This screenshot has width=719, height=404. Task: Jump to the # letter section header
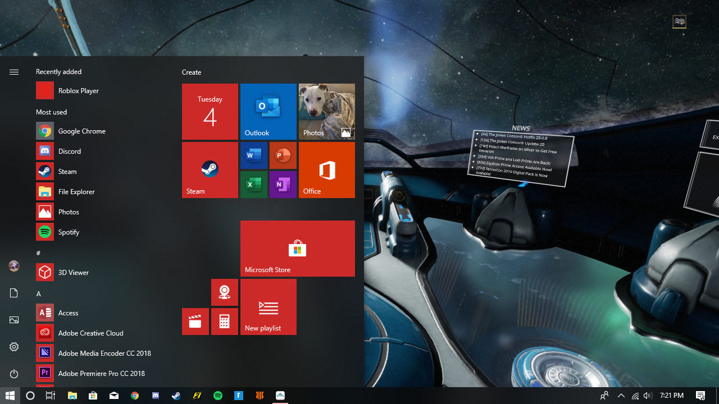[38, 253]
